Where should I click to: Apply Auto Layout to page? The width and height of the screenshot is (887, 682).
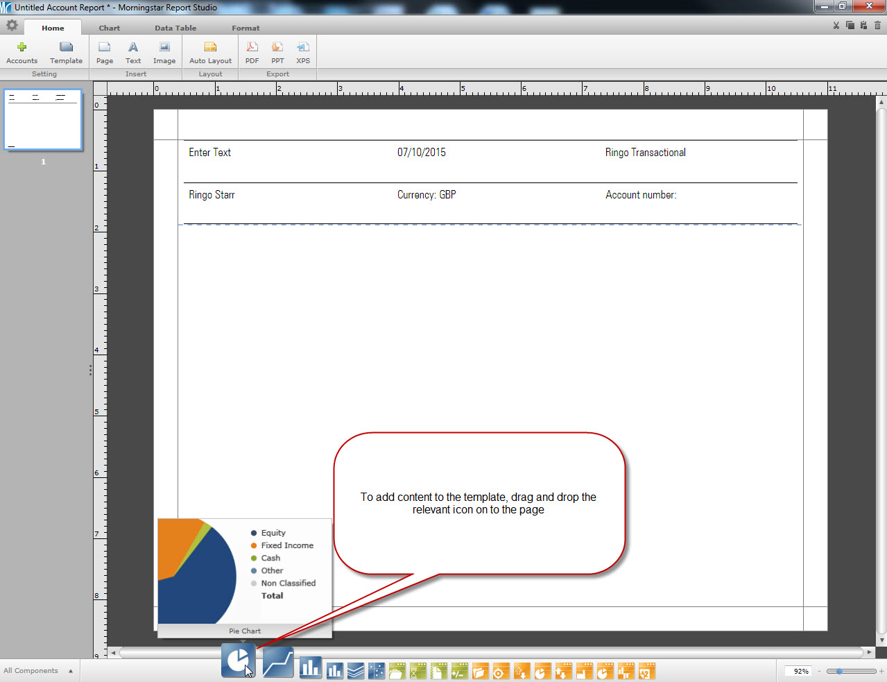pyautogui.click(x=210, y=52)
